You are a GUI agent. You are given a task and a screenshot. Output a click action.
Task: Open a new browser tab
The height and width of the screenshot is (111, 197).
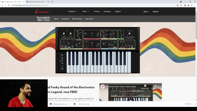point(52,2)
